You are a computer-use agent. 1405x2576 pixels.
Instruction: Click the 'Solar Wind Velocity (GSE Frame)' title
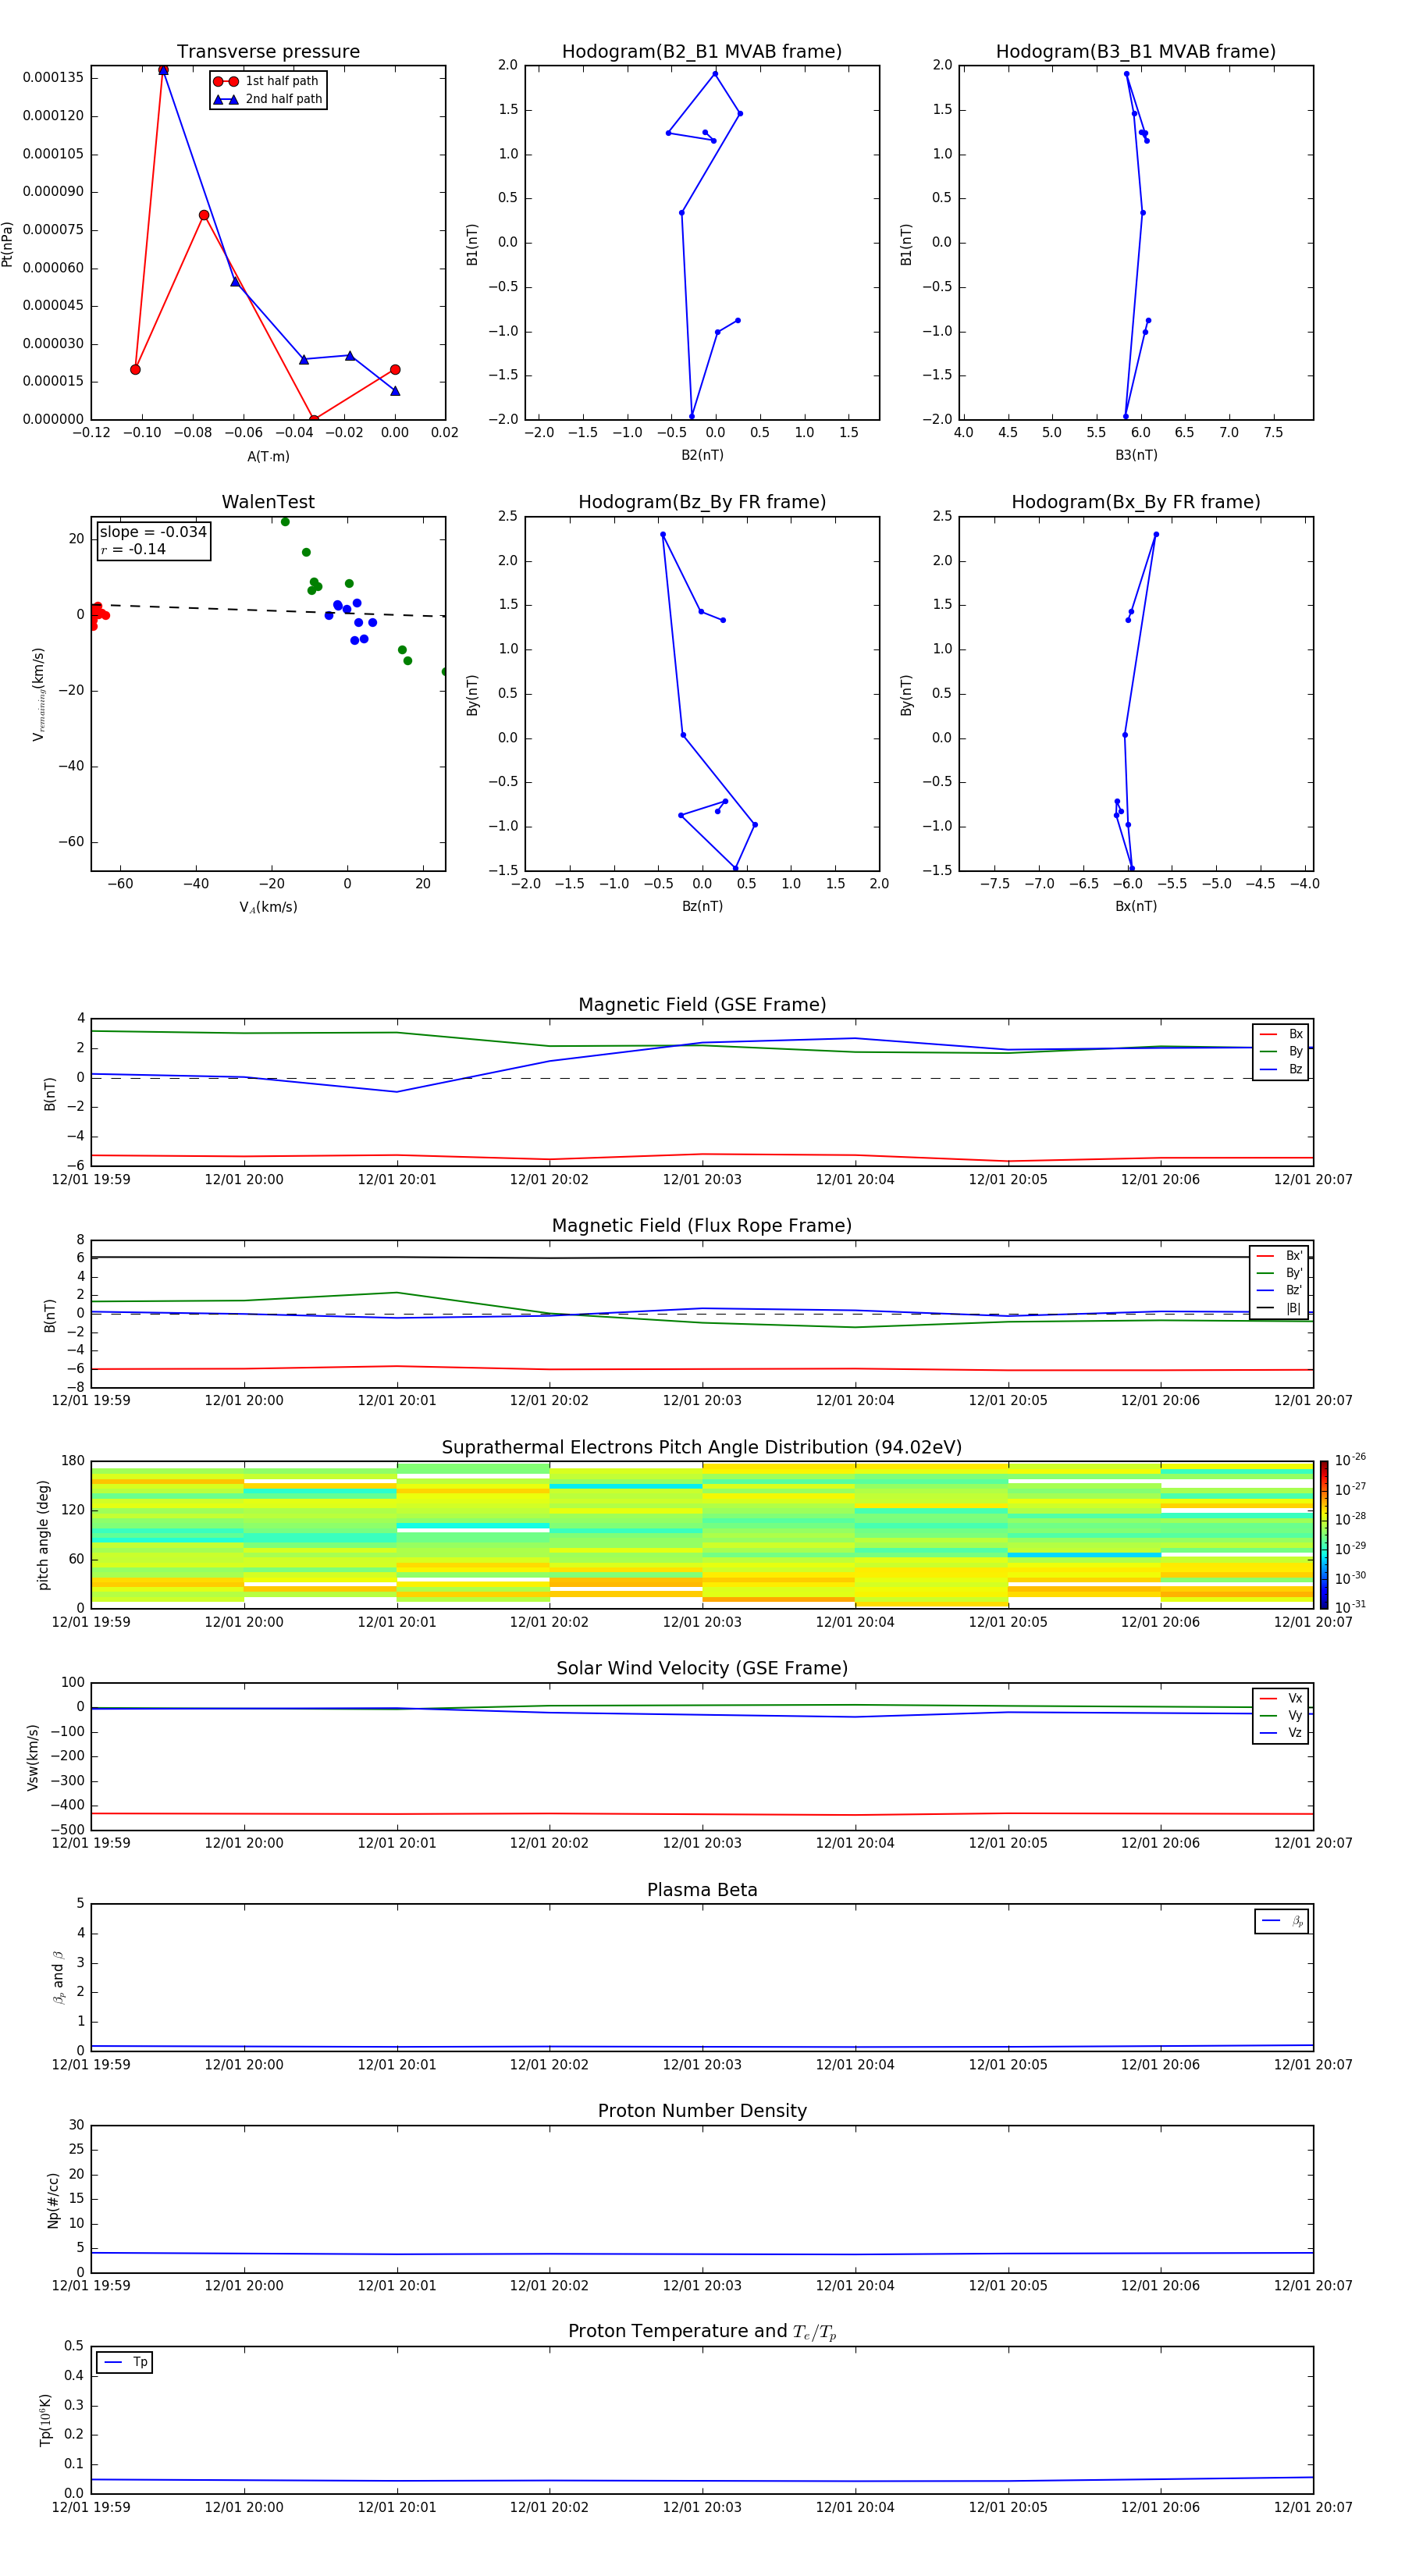click(x=702, y=1668)
